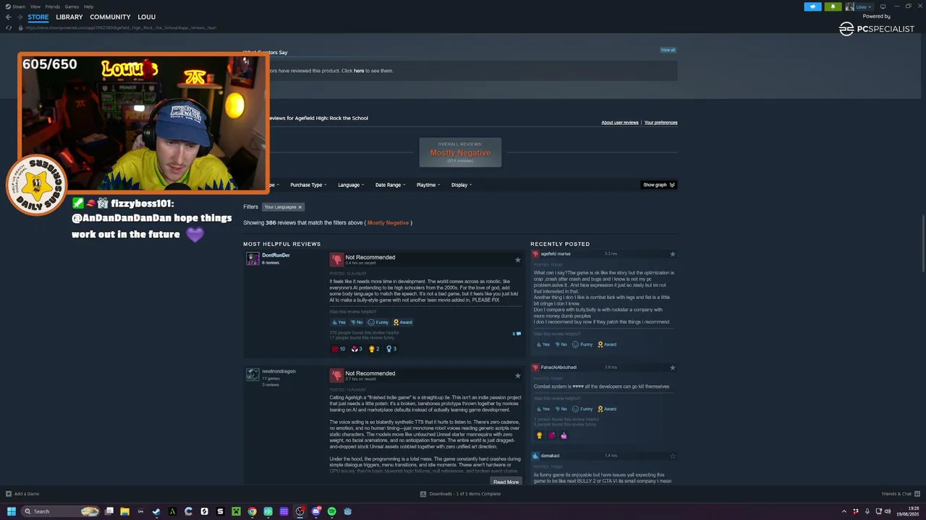Expand the Purchase Type filter
The height and width of the screenshot is (520, 926).
[308, 185]
